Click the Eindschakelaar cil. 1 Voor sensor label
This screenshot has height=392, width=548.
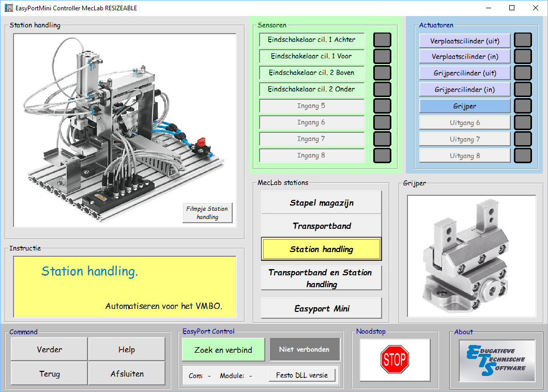[312, 56]
